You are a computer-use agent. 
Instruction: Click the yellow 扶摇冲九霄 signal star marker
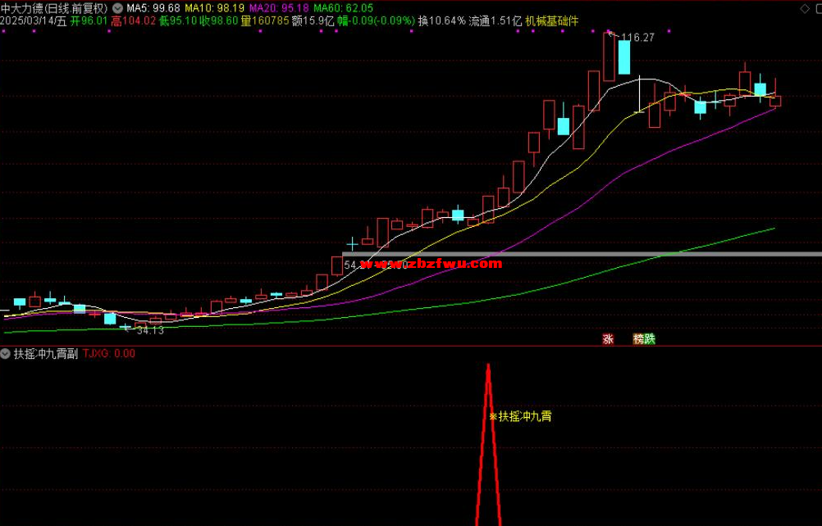pos(493,416)
